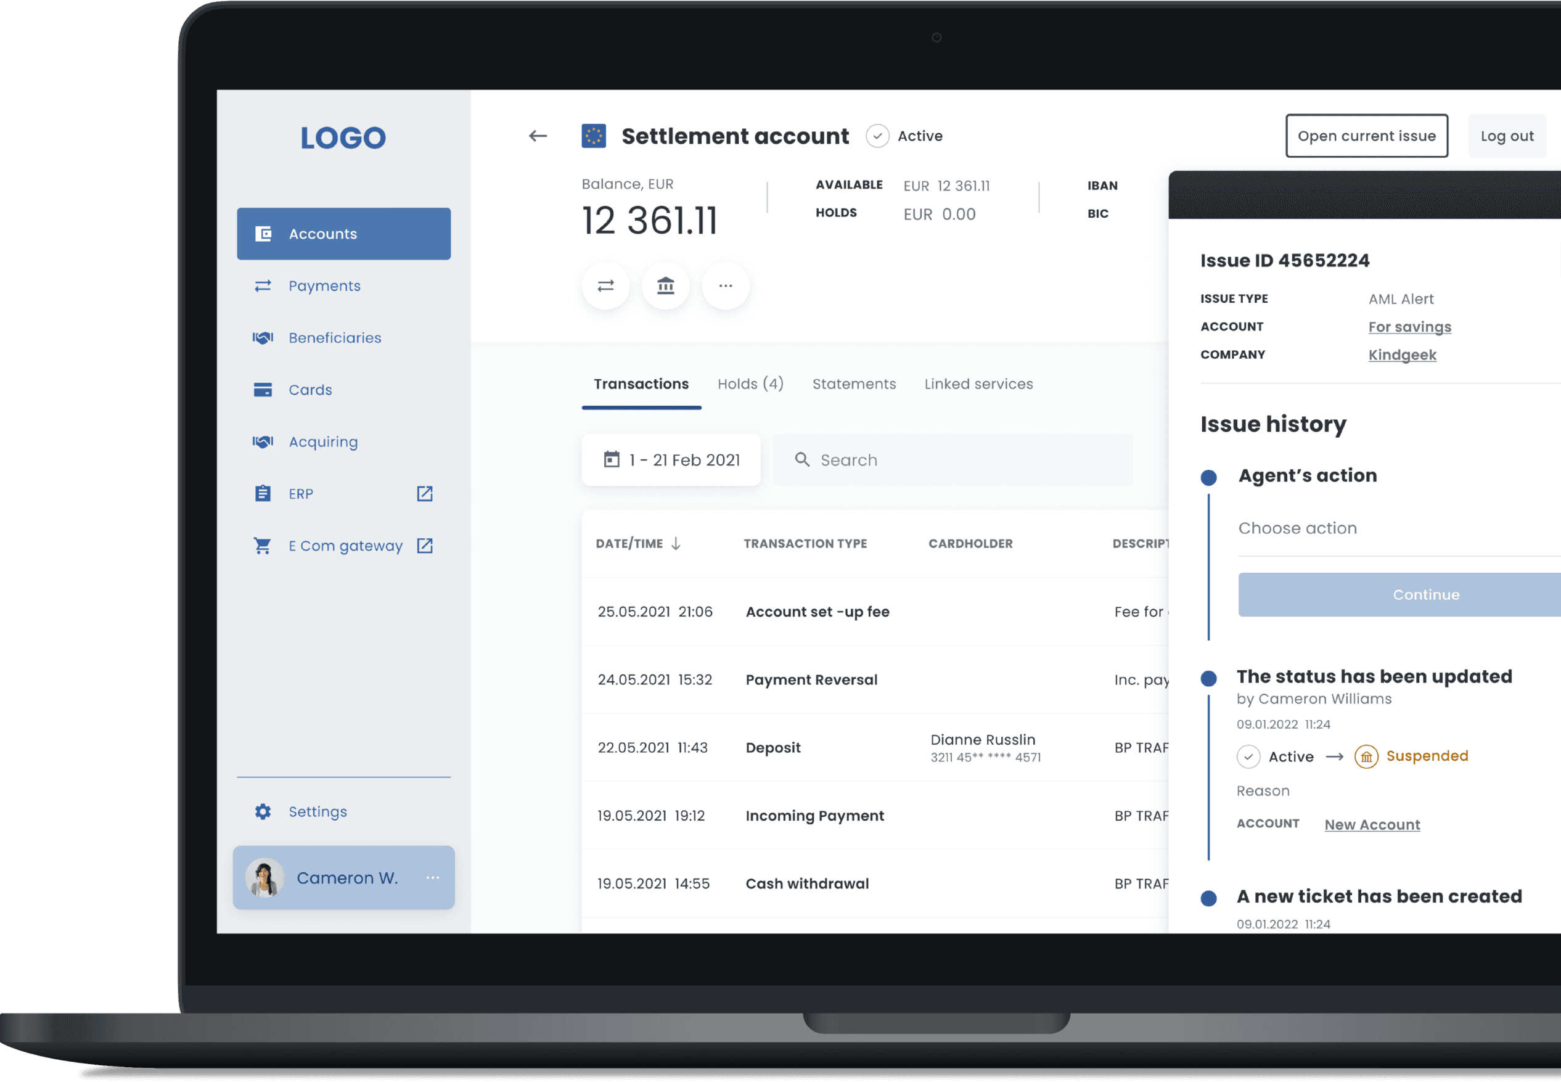Click the Active status checkmark icon in header

click(x=877, y=136)
